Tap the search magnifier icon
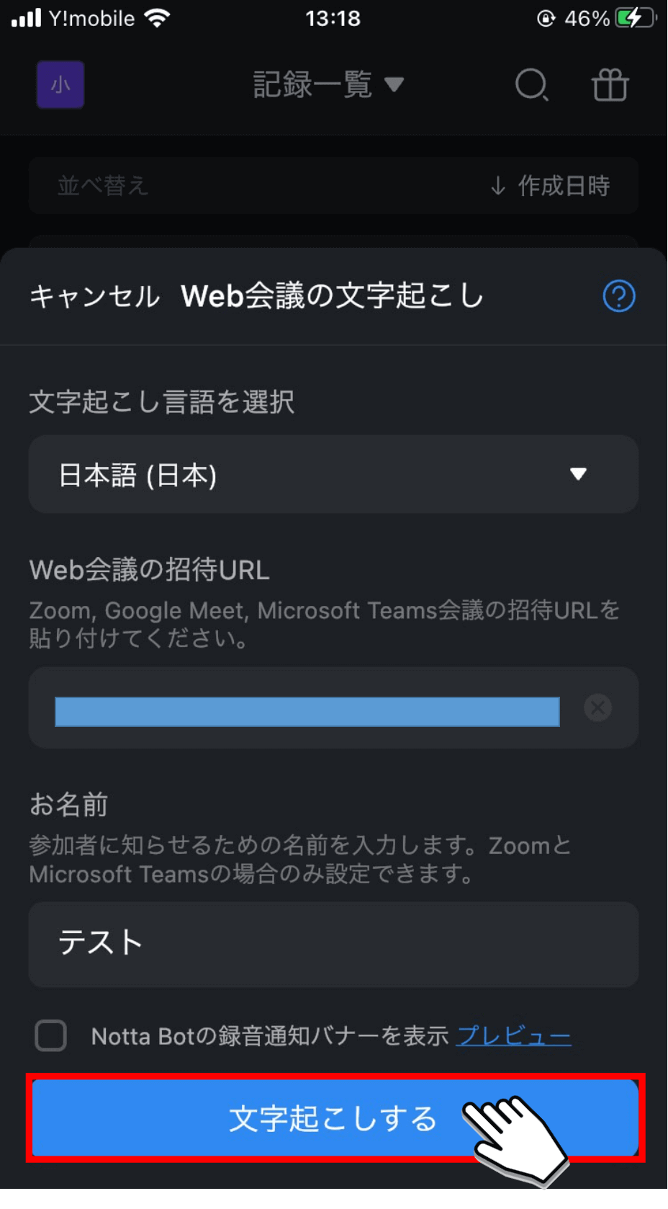This screenshot has height=1209, width=668. point(532,85)
